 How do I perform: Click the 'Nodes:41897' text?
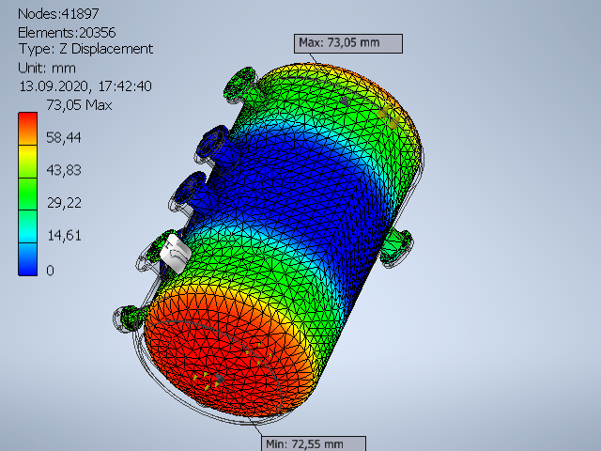(58, 14)
